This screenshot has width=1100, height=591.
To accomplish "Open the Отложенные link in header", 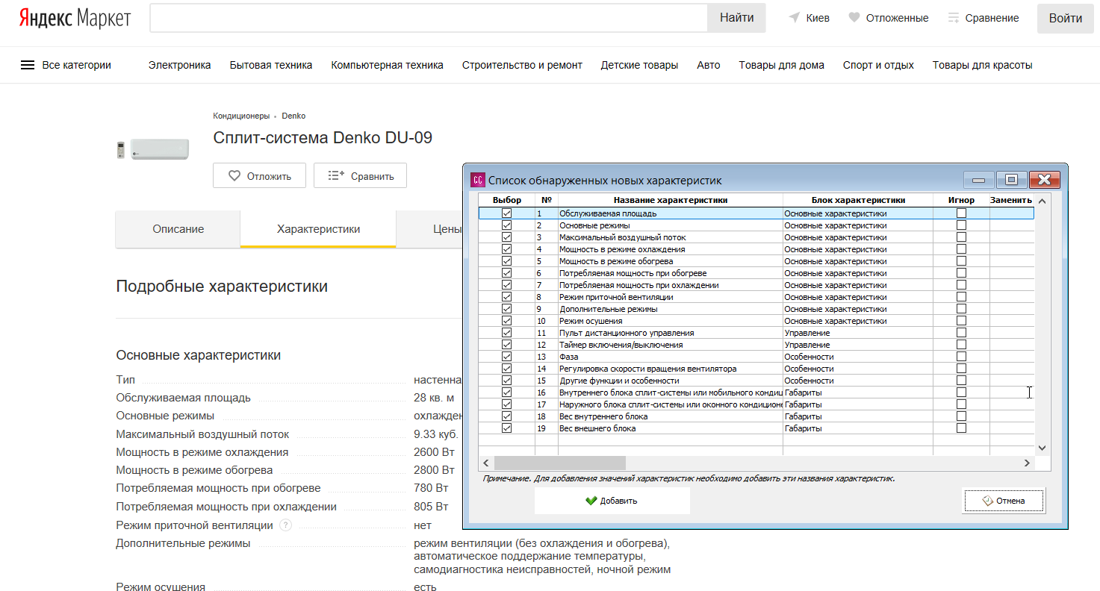I will [898, 18].
